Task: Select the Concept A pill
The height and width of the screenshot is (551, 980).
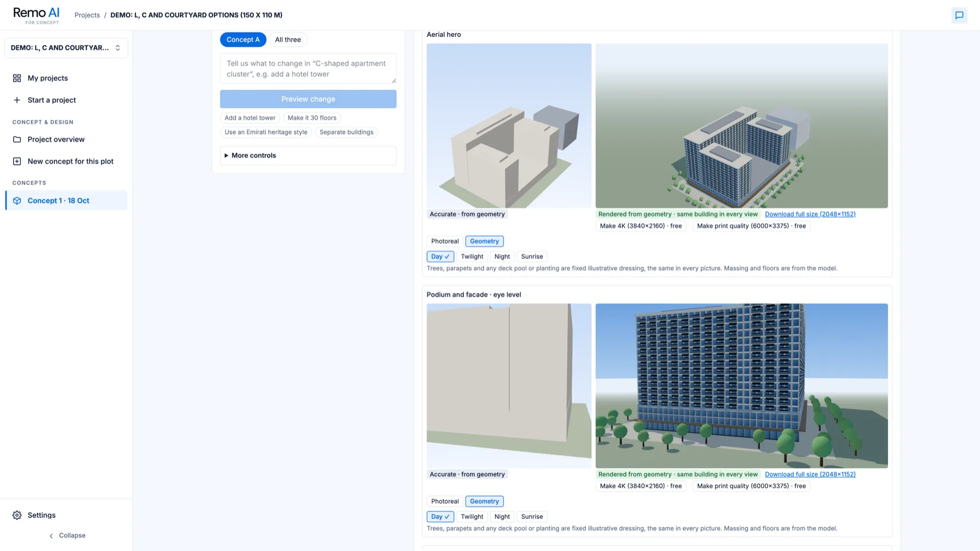Action: click(243, 40)
